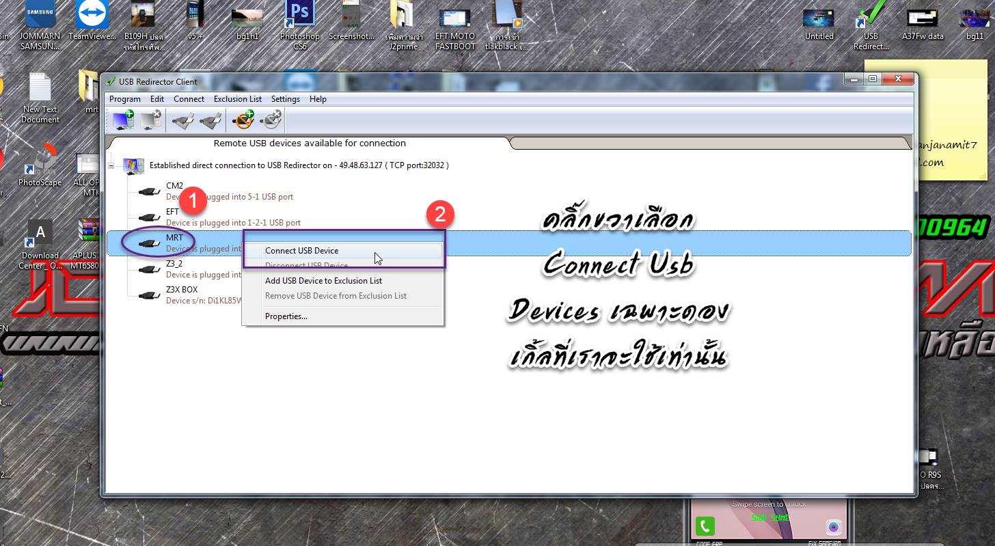
Task: Click the Disconnect USB device toolbar icon
Action: (210, 121)
